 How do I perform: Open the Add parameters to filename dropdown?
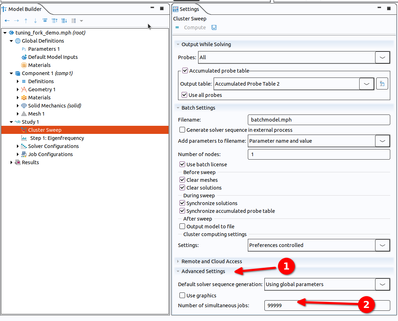point(382,141)
